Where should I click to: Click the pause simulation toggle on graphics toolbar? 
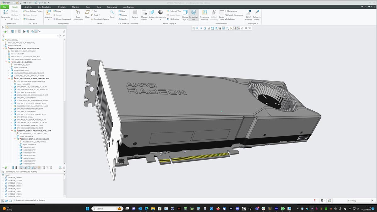tap(246, 28)
